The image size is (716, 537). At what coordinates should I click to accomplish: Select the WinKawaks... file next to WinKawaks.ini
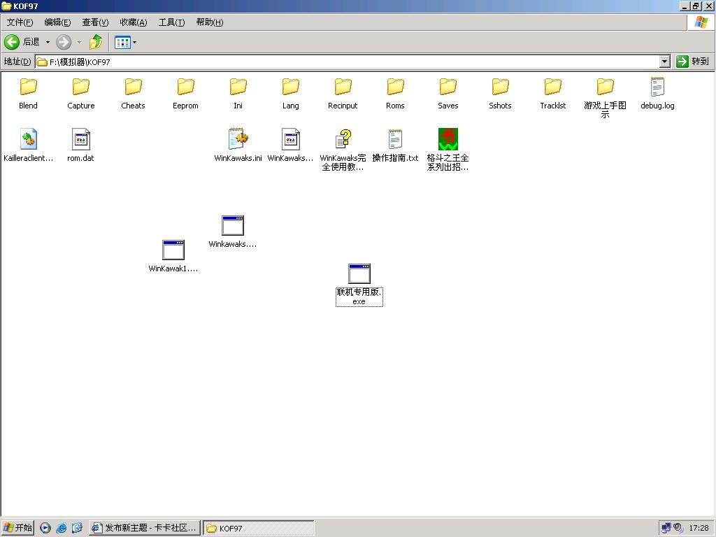tap(290, 145)
